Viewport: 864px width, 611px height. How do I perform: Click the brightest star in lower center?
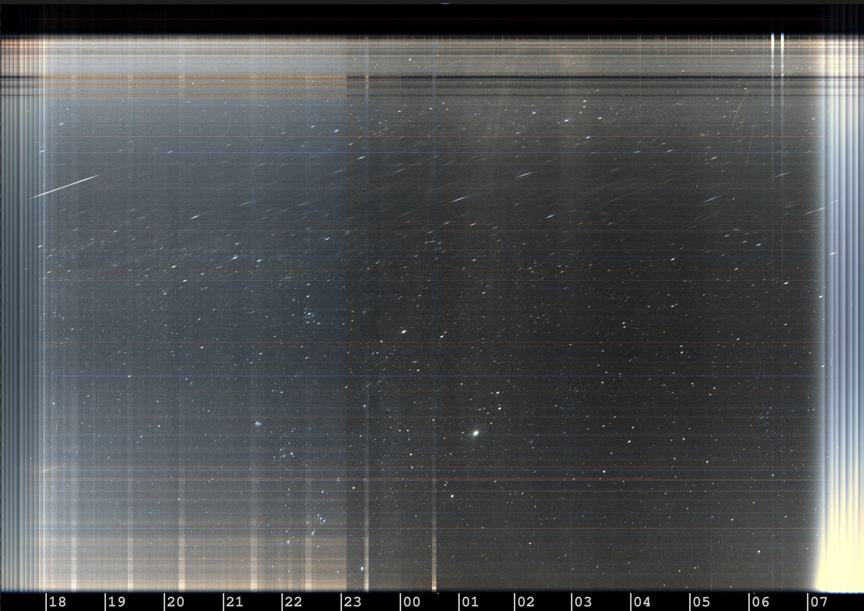[x=476, y=433]
